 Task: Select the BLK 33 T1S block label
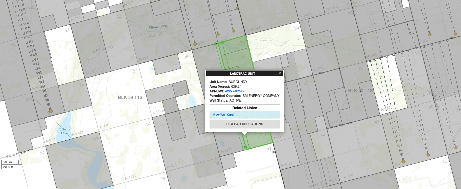pyautogui.click(x=360, y=91)
